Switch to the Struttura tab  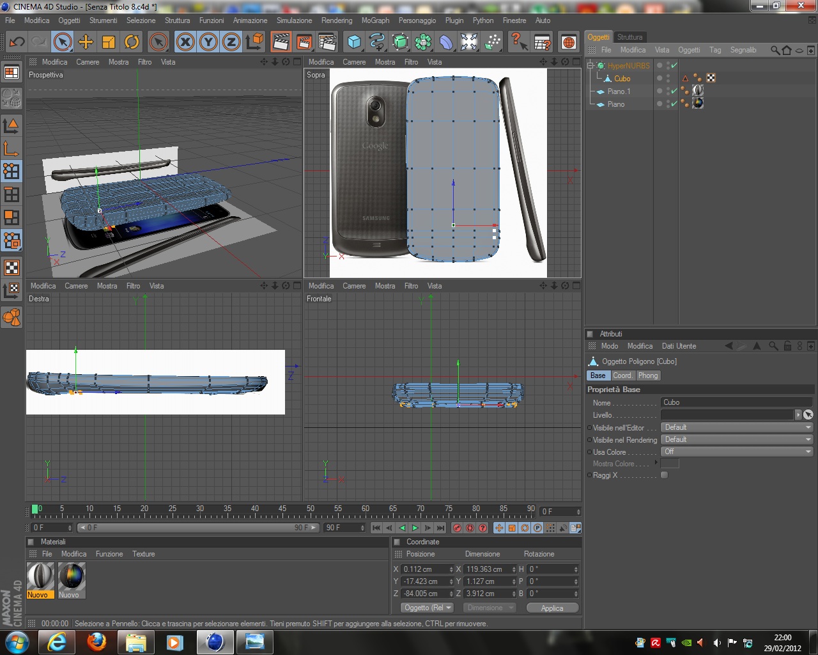coord(629,37)
